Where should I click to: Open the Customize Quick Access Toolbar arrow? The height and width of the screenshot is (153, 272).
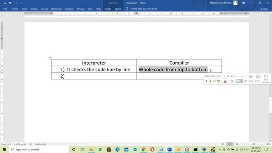tap(22, 3)
